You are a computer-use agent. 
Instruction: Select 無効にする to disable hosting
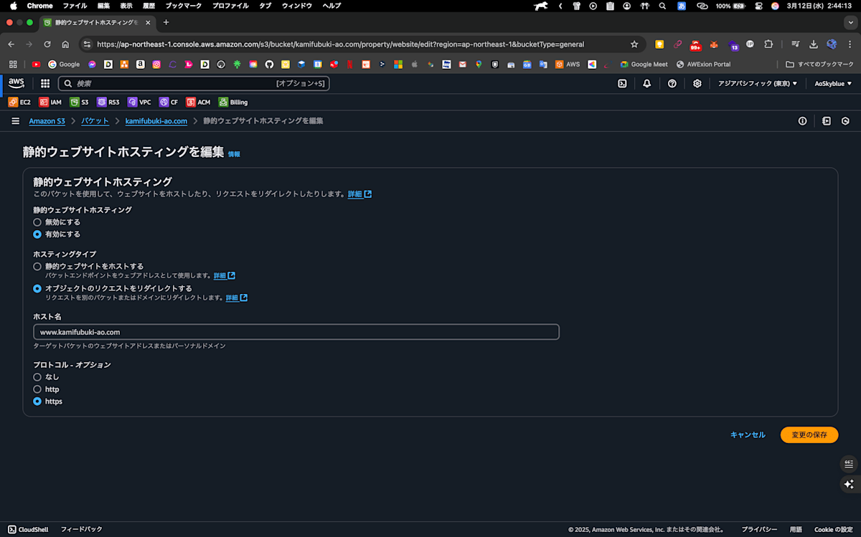pyautogui.click(x=37, y=222)
